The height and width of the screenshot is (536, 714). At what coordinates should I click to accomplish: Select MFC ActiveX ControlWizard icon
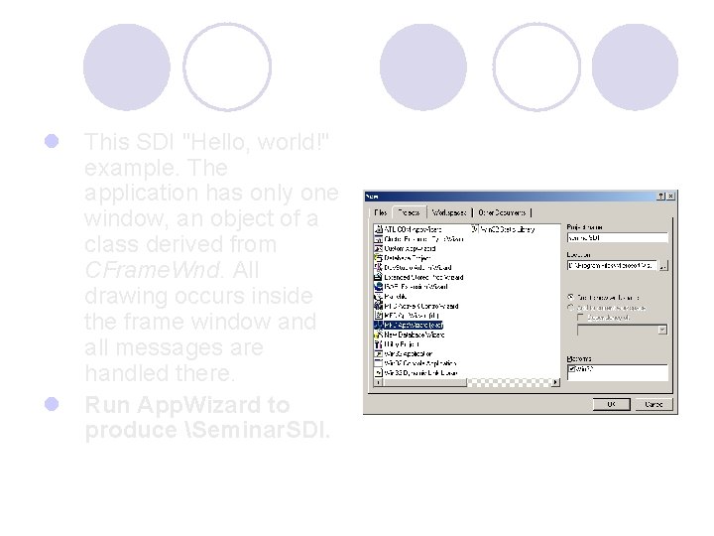point(378,306)
